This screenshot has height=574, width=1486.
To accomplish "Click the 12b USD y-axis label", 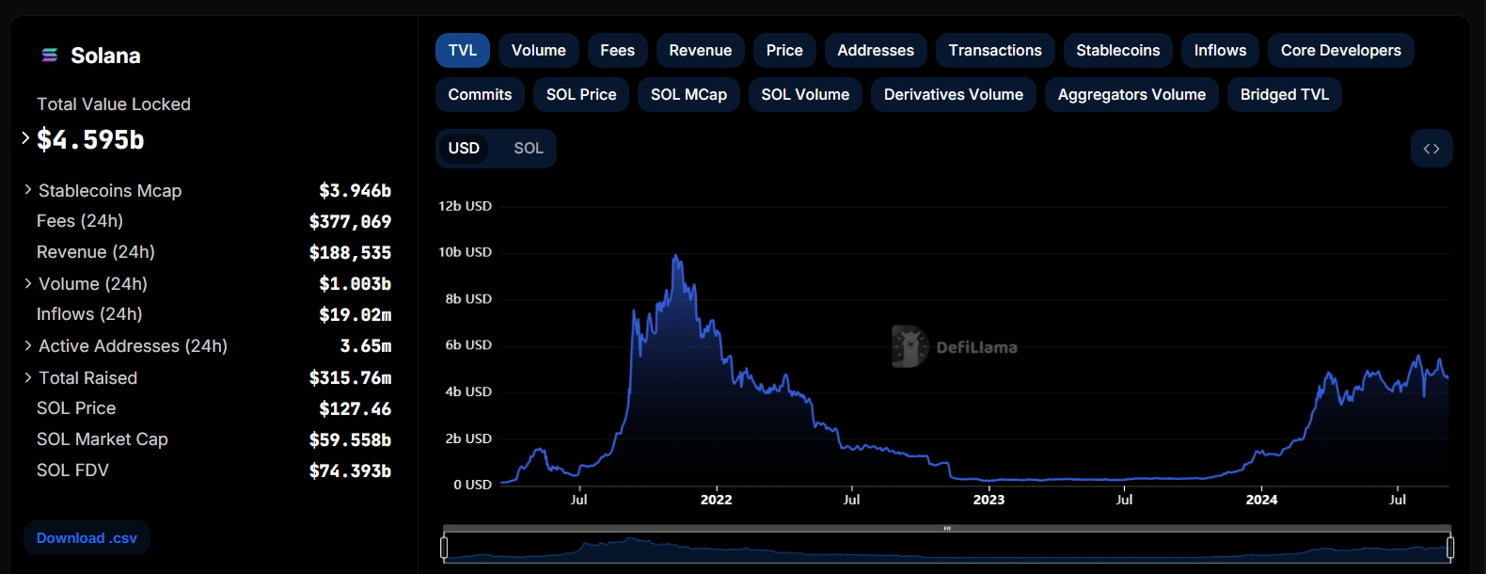I will (x=465, y=206).
